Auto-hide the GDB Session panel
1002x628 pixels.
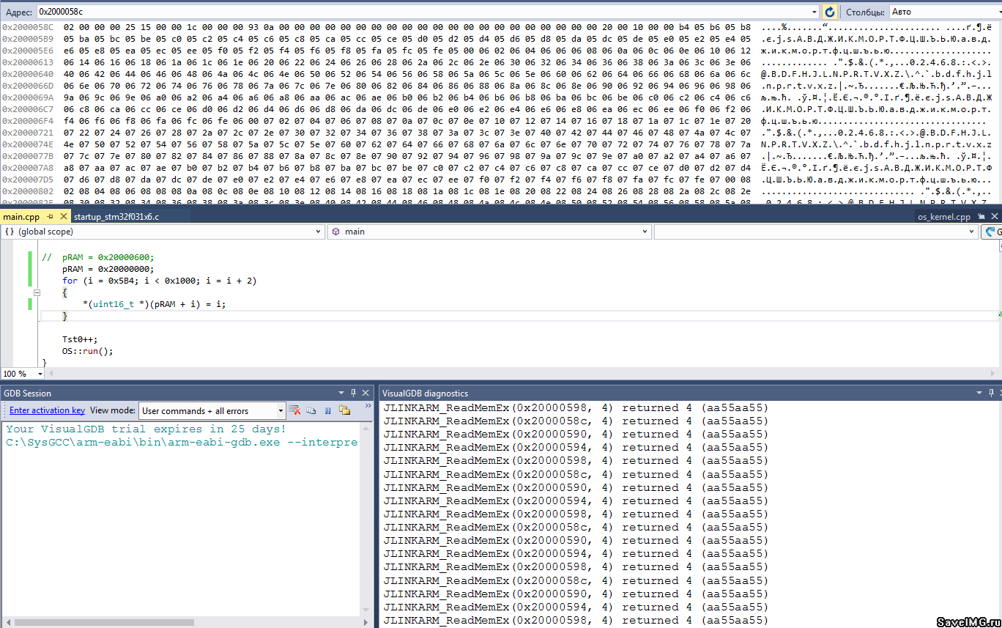[354, 394]
